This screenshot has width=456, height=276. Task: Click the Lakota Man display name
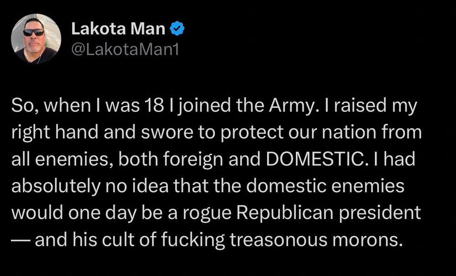tap(118, 29)
